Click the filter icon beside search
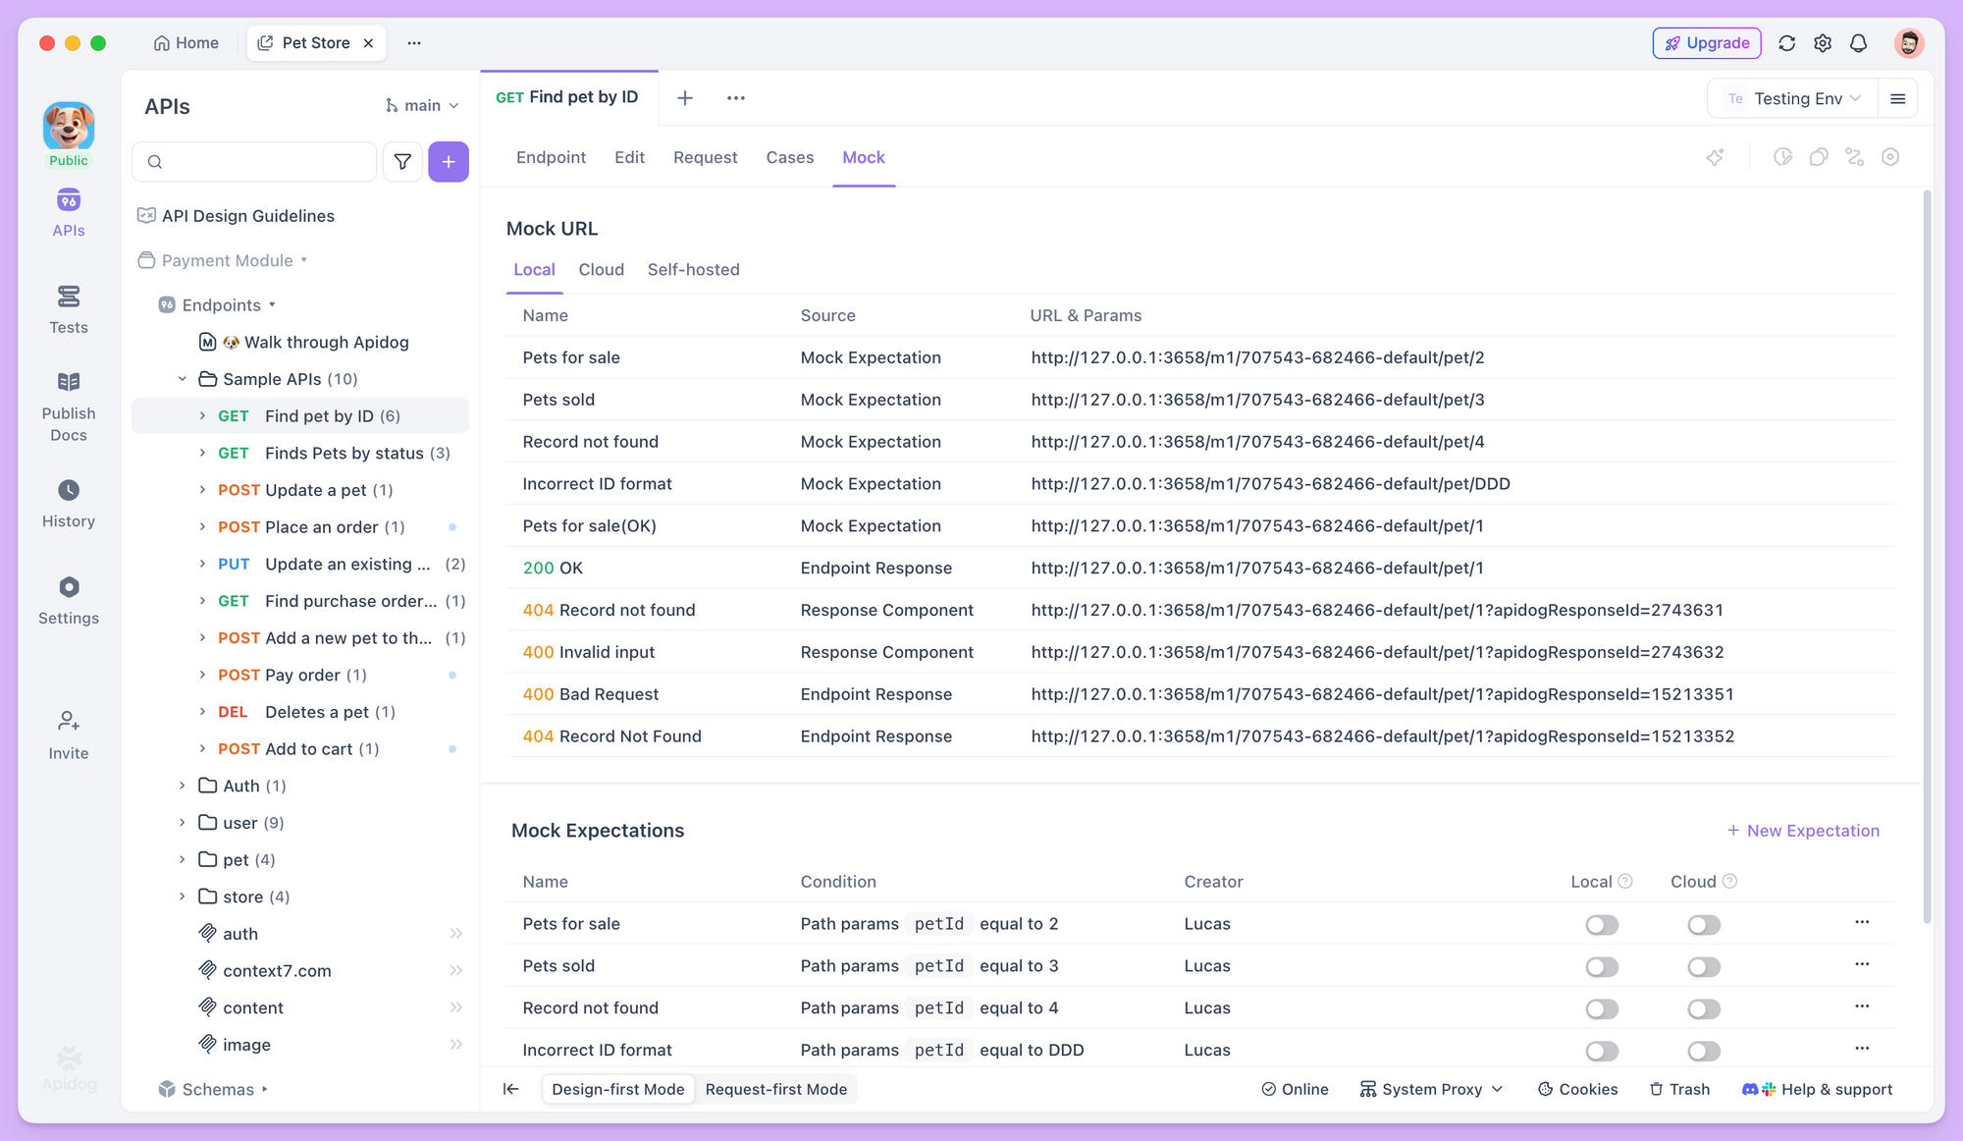 pyautogui.click(x=402, y=162)
